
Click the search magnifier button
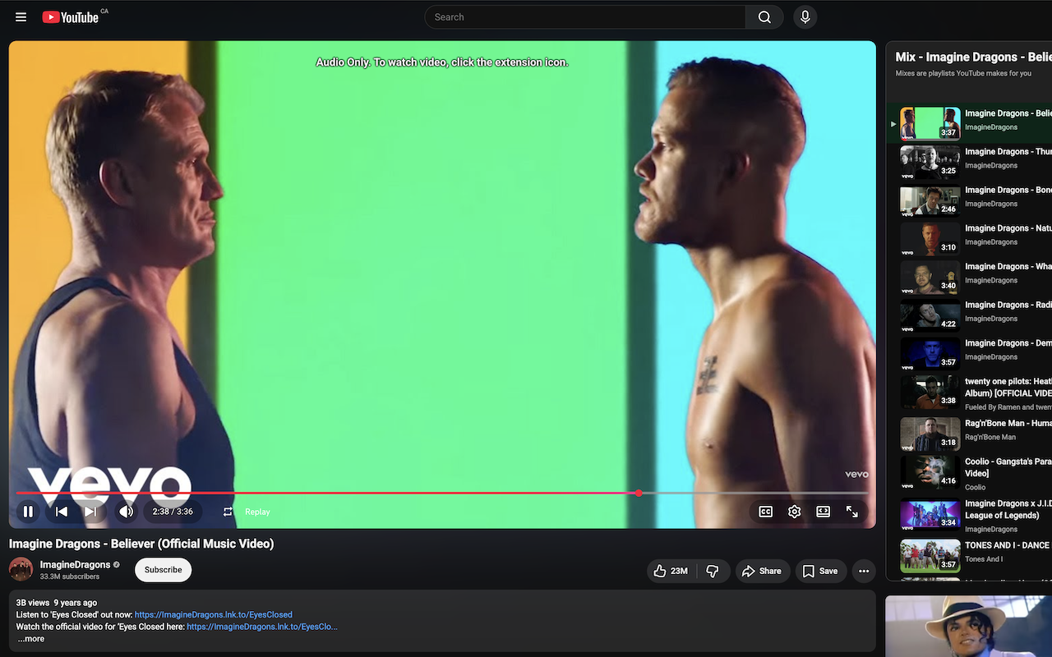pos(764,16)
